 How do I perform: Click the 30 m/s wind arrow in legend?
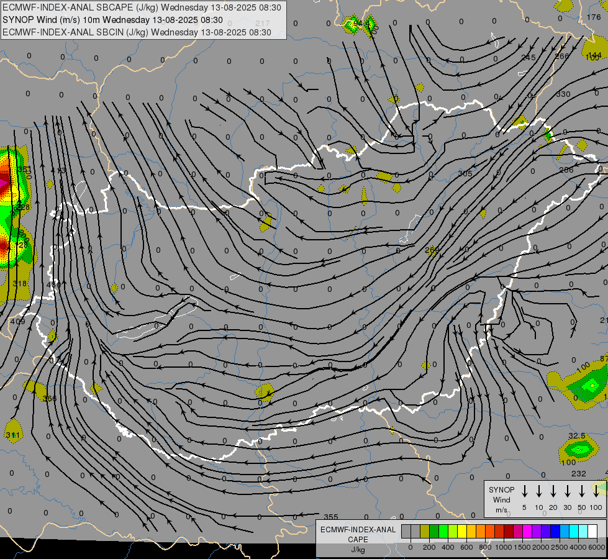(x=567, y=491)
